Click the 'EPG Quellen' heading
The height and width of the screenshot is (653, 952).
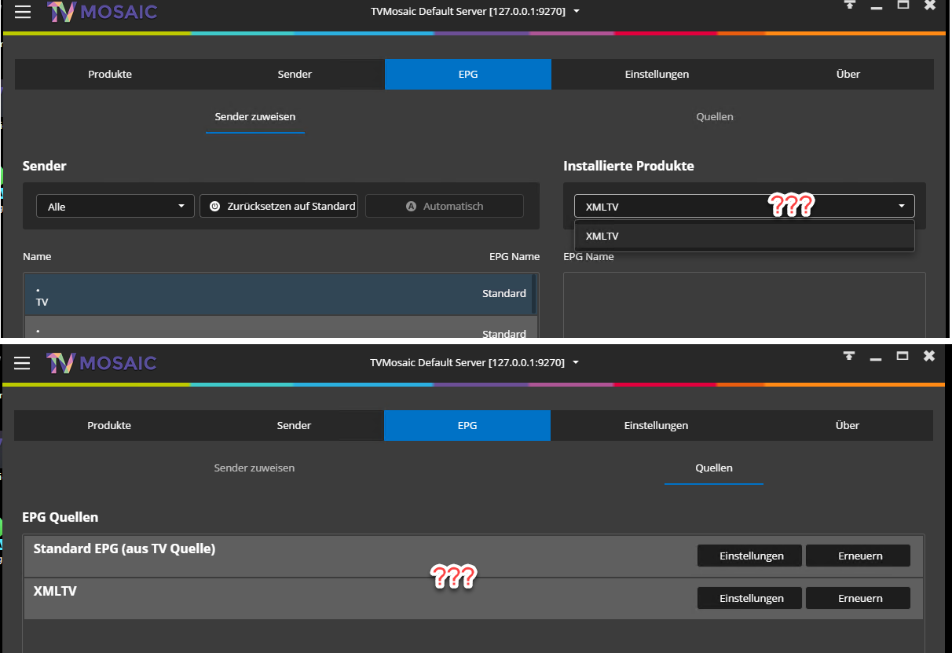point(60,517)
